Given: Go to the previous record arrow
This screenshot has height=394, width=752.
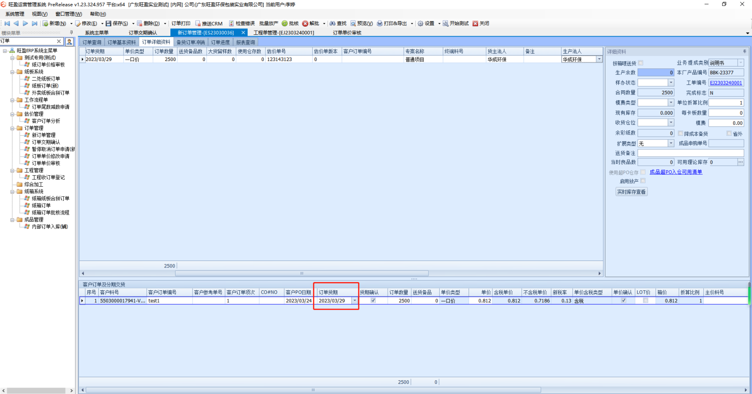Looking at the screenshot, I should pos(16,23).
